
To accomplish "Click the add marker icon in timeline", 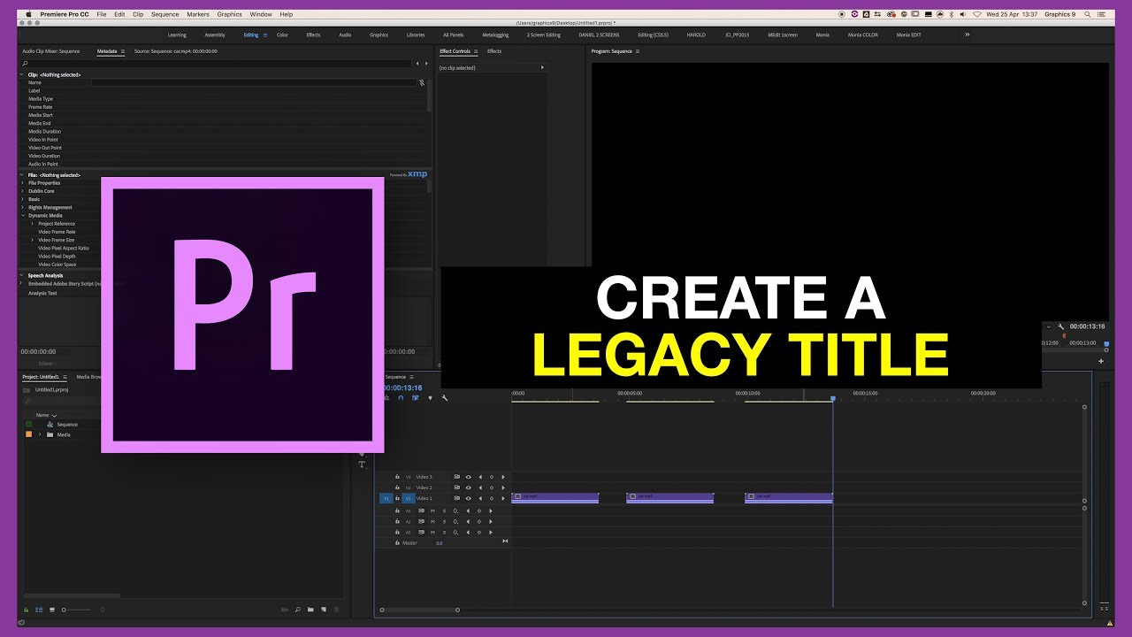I will point(431,398).
